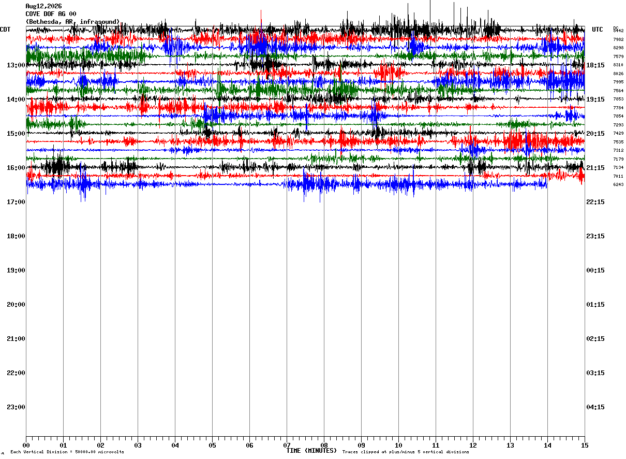
Task: Click the DC offset value 7535
Action: (618, 142)
